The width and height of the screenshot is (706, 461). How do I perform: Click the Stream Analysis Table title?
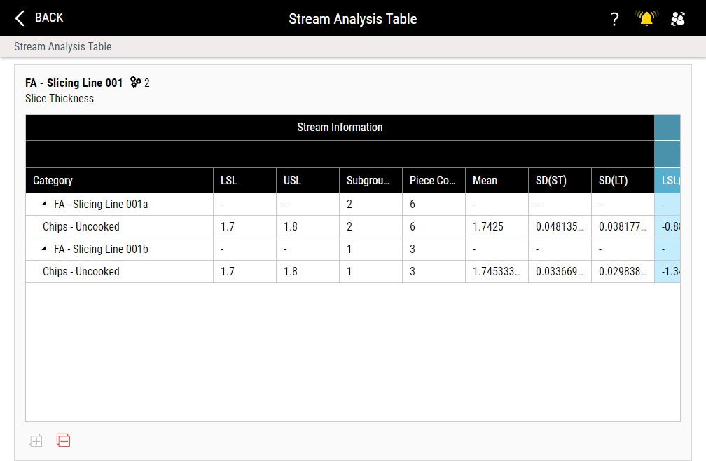tap(352, 19)
